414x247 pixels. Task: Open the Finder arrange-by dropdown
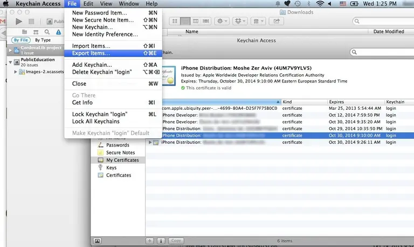pos(258,21)
